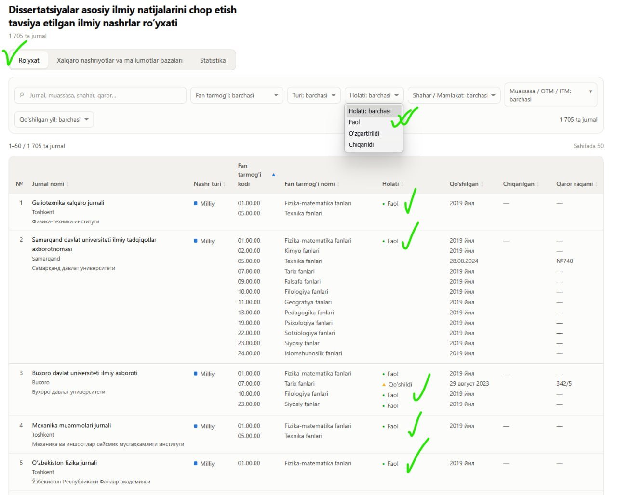
Task: Click the journal search input field
Action: click(x=100, y=95)
